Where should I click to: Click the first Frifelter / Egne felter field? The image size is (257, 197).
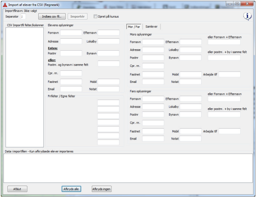[x=108, y=102]
